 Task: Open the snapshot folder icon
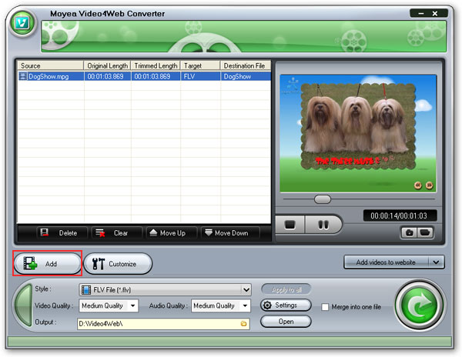point(425,232)
